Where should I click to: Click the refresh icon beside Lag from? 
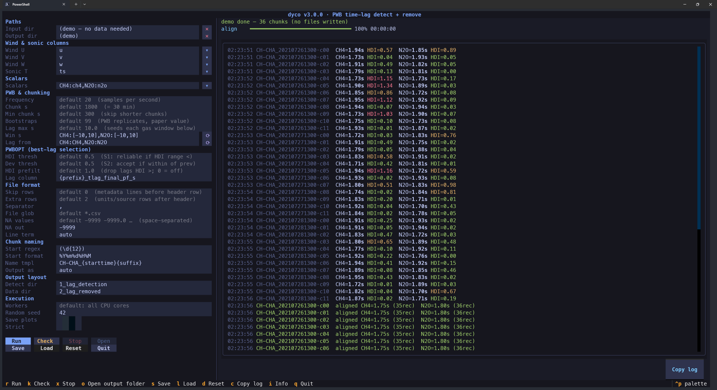[207, 142]
